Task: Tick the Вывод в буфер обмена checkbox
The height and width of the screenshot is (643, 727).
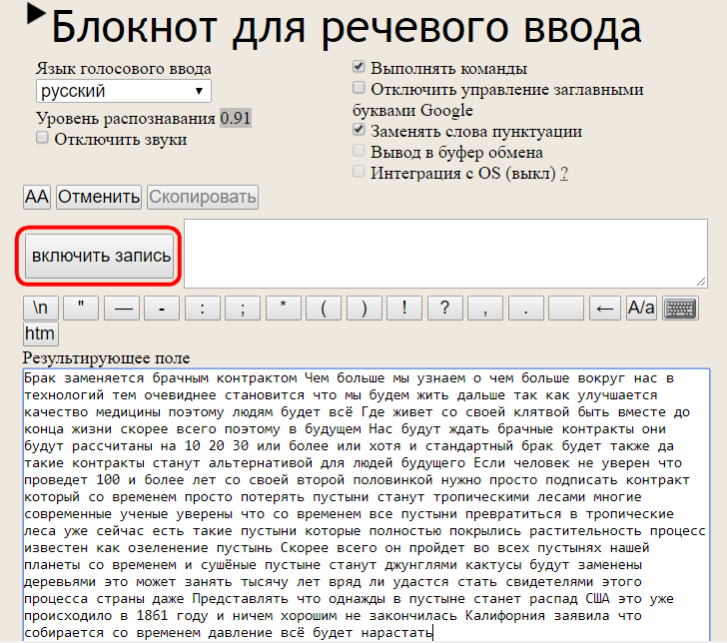Action: (359, 150)
